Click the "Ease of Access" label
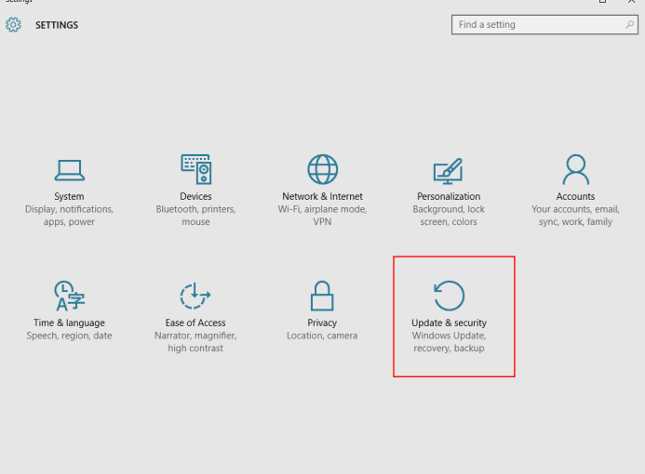Image resolution: width=645 pixels, height=474 pixels. (195, 323)
